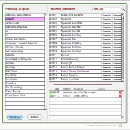
Task: Click Continue button
Action: [15, 117]
